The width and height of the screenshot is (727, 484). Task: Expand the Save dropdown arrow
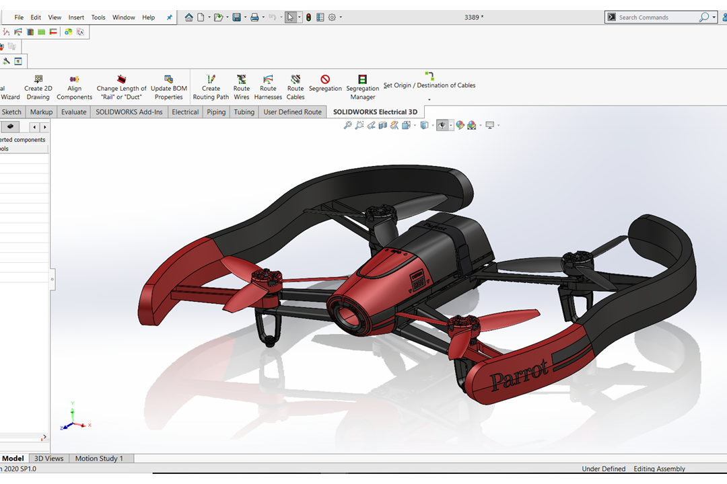click(x=245, y=17)
